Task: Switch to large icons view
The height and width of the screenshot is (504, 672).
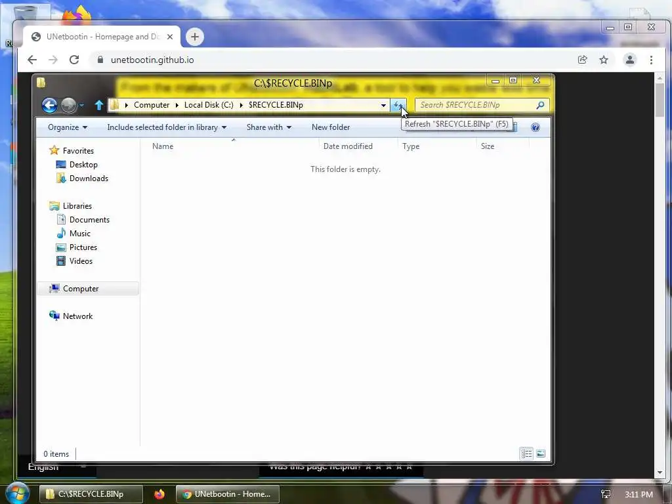Action: coord(541,453)
